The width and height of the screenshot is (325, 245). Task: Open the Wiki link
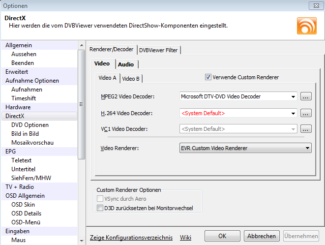tap(185, 237)
